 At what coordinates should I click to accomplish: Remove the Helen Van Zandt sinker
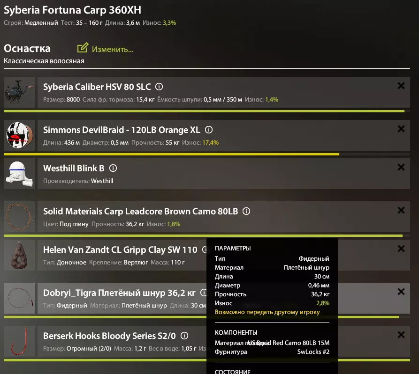click(401, 249)
